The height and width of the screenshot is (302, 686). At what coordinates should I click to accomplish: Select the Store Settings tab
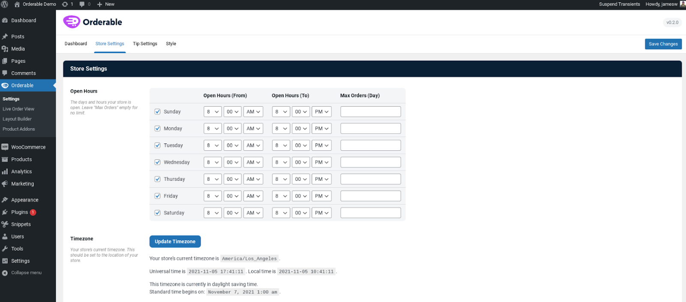tap(110, 44)
